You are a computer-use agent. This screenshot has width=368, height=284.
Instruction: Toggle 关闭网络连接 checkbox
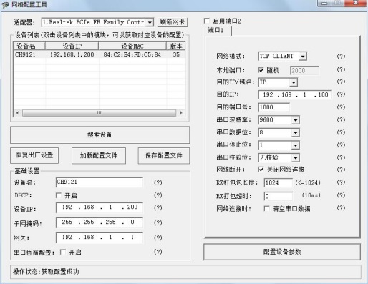(x=261, y=170)
